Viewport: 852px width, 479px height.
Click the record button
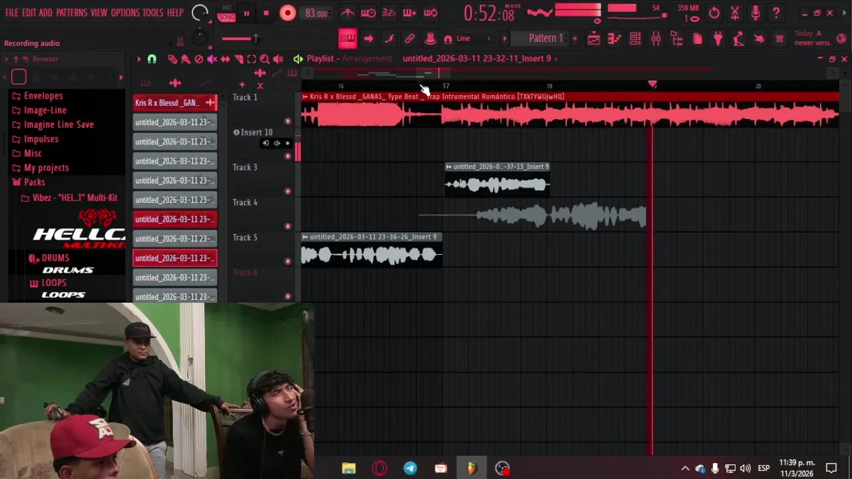288,13
